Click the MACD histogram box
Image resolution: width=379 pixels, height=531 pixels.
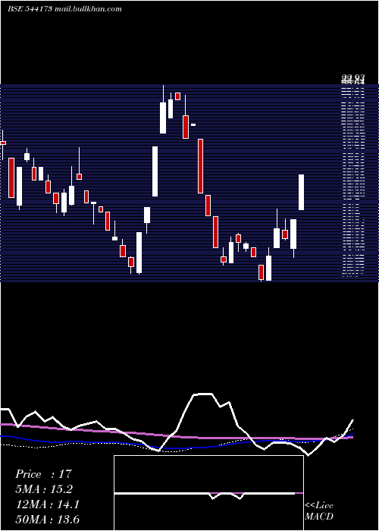coord(208,493)
